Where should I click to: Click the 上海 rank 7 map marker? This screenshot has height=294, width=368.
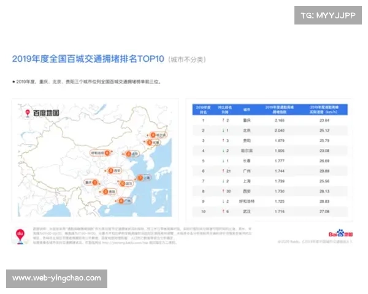click(x=144, y=178)
